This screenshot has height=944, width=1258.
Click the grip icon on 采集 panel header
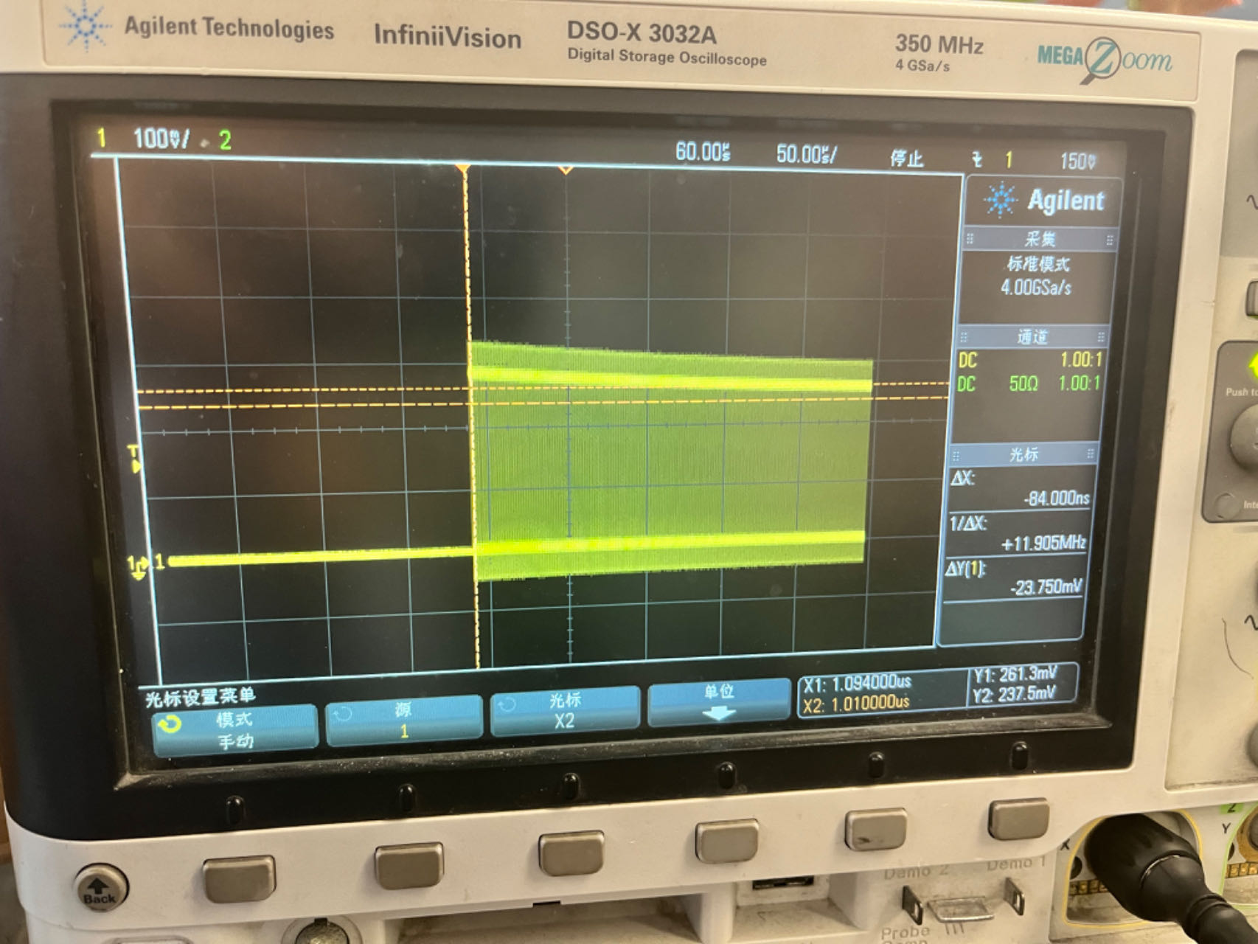click(x=970, y=239)
